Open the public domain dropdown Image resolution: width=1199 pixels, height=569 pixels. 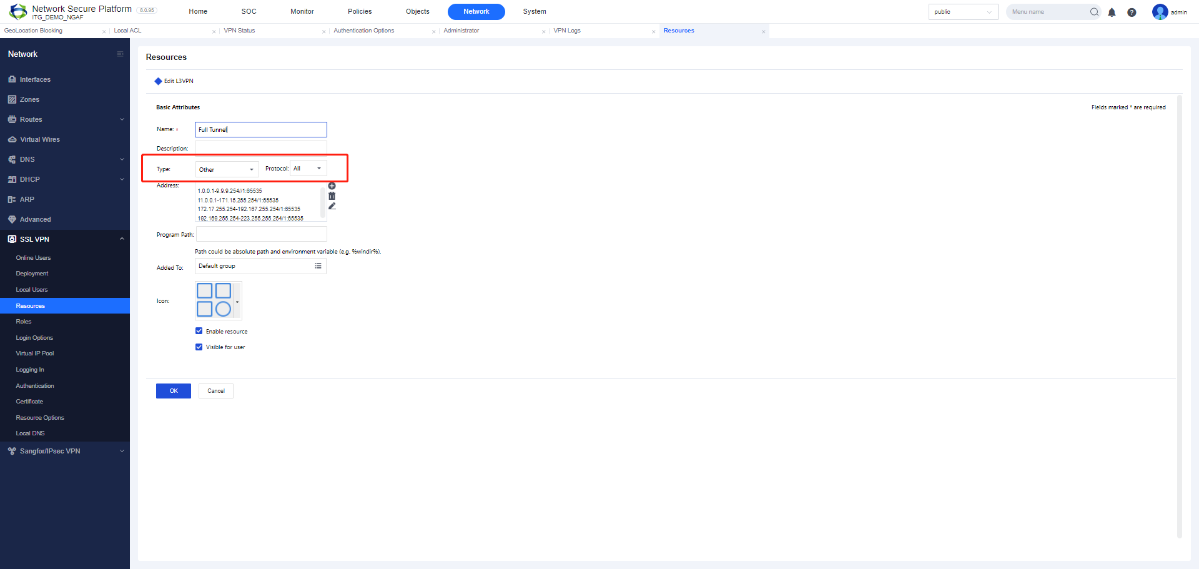963,12
